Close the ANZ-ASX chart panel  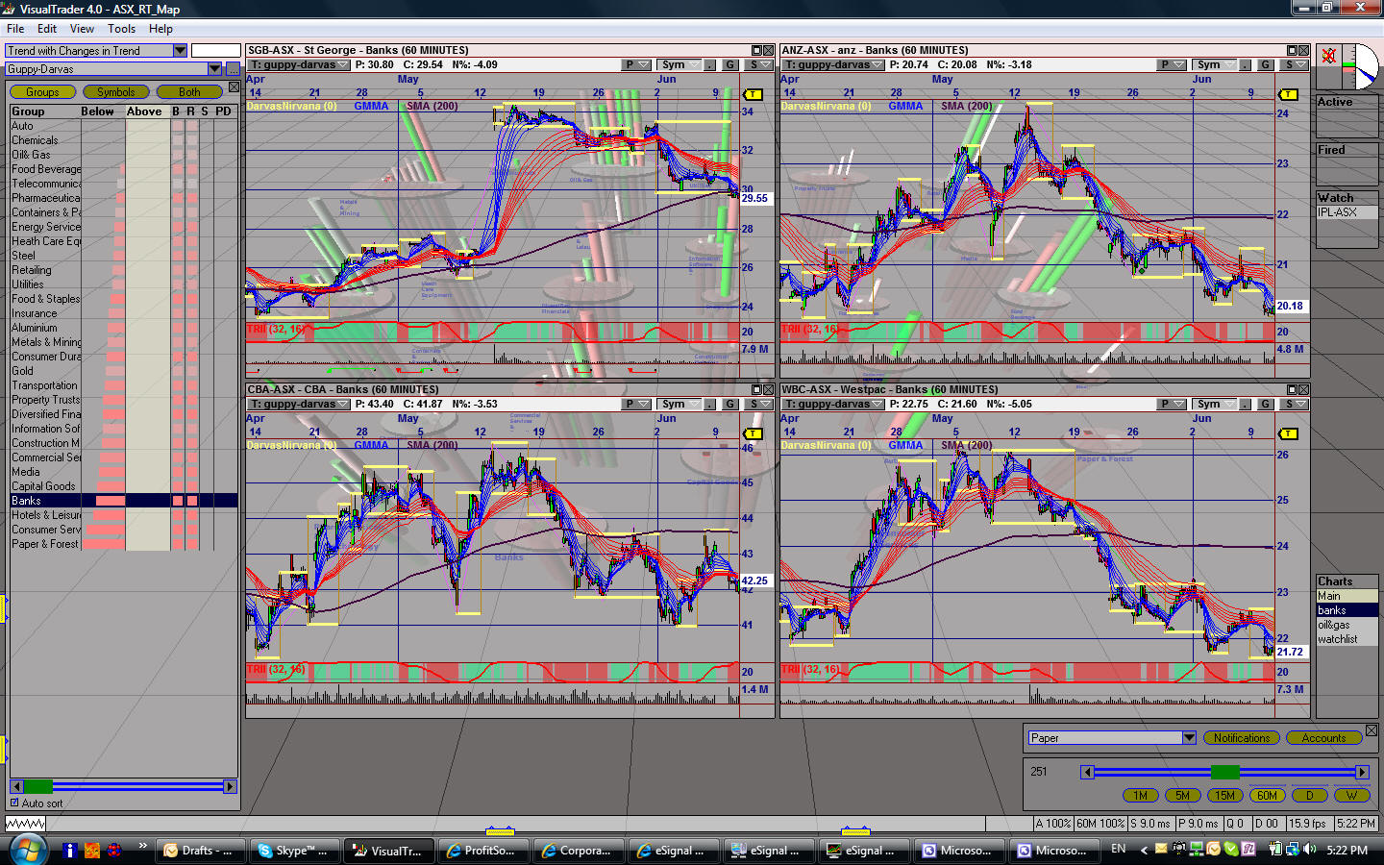coord(1303,51)
